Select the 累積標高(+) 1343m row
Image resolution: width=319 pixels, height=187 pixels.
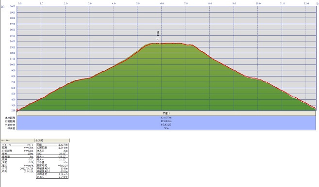[52, 168]
